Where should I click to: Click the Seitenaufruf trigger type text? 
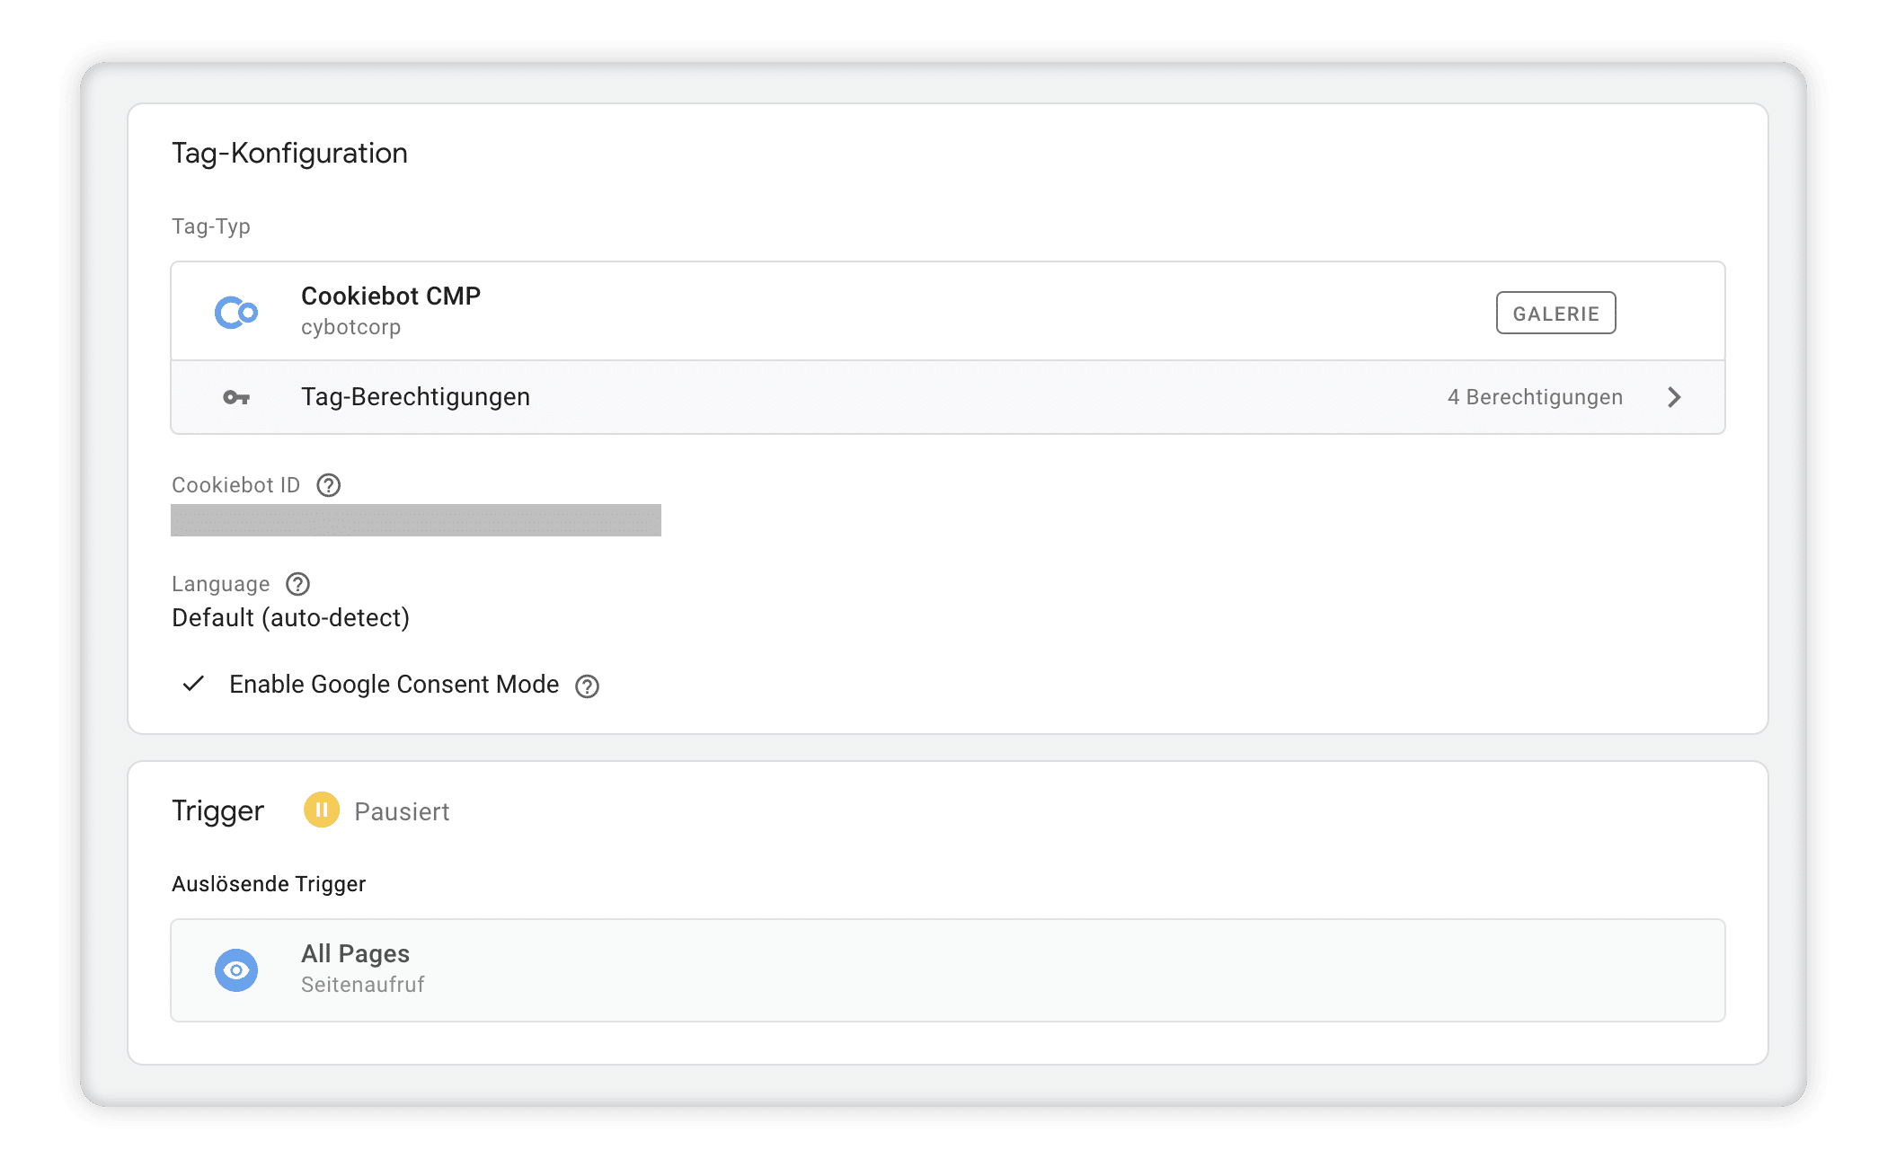[x=362, y=985]
